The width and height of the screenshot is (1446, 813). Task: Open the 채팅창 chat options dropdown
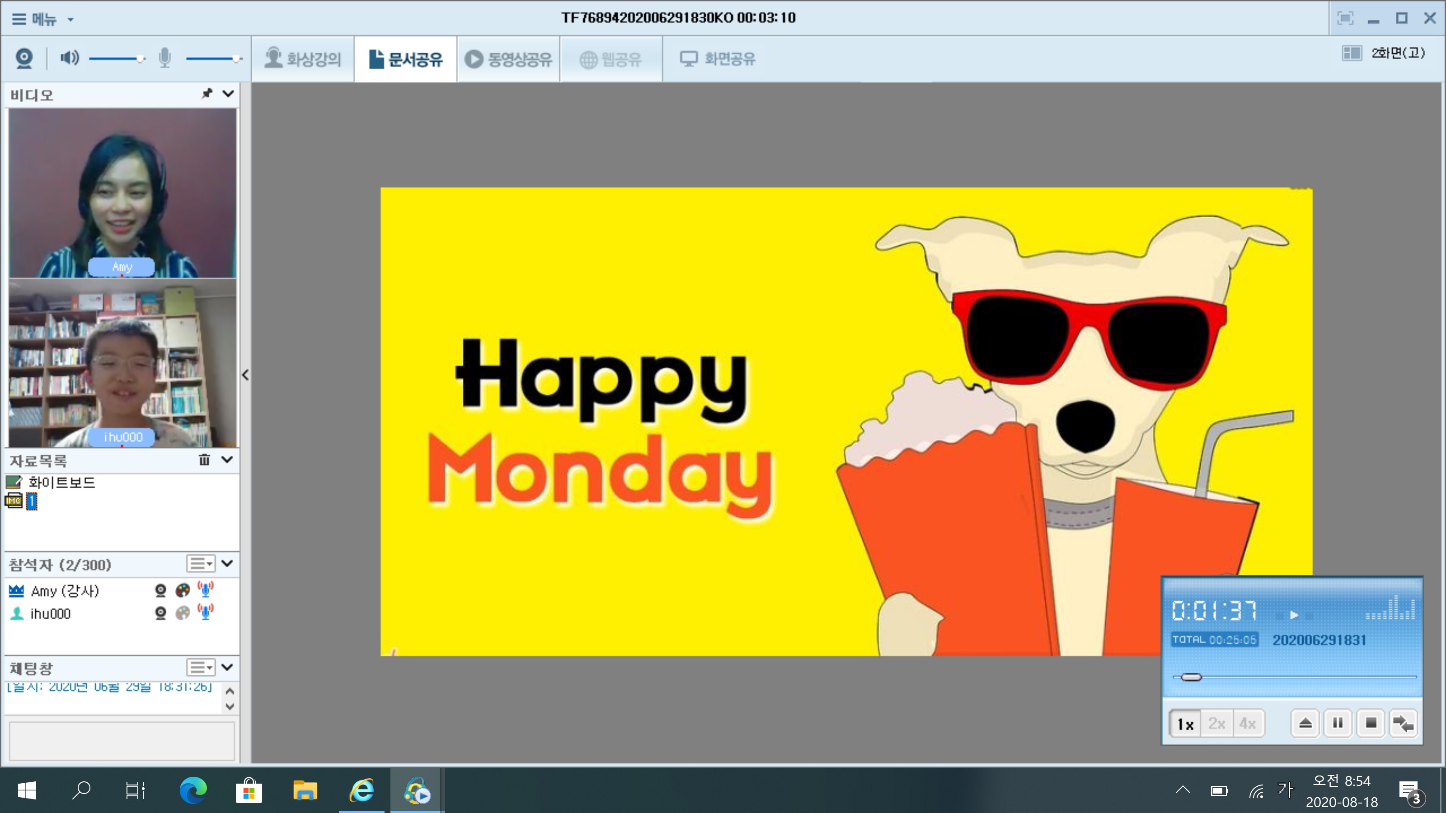click(x=201, y=668)
